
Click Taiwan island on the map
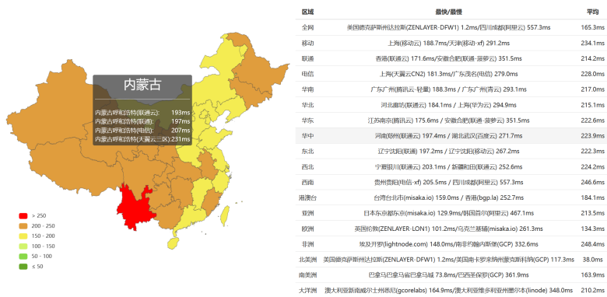tap(224, 216)
